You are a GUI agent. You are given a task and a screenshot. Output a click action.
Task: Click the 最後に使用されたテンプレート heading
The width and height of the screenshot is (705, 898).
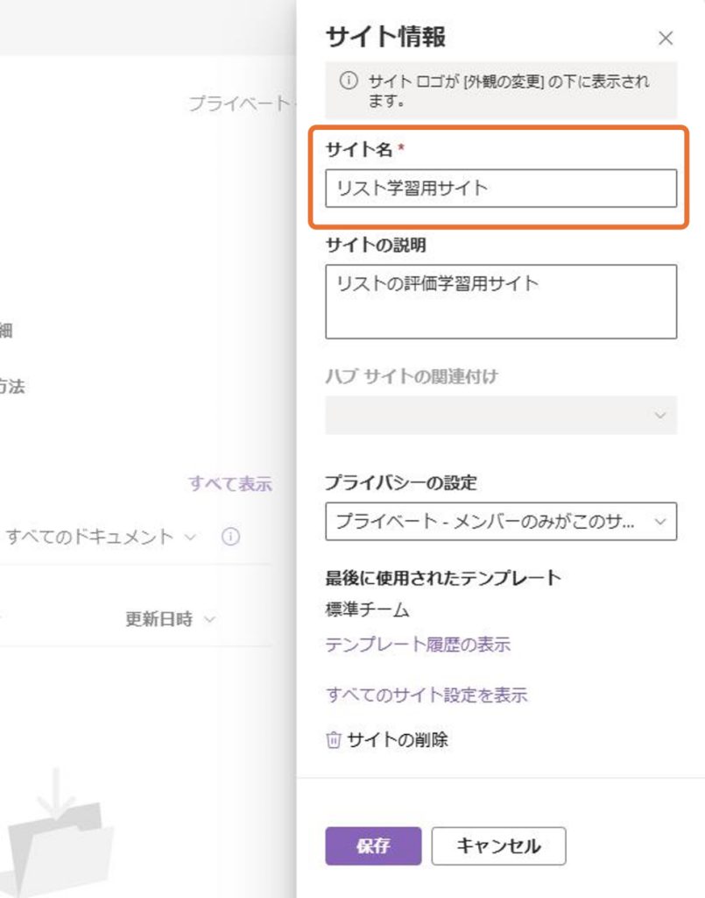pyautogui.click(x=443, y=577)
